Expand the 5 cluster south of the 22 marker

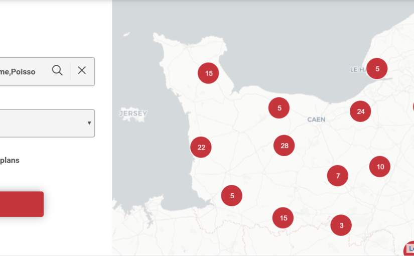[x=232, y=196]
